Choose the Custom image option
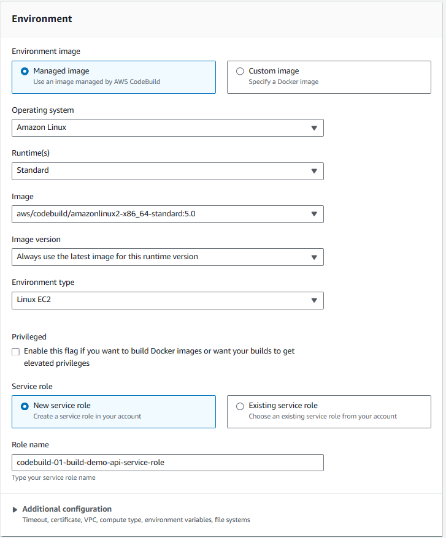Viewport: 446px width, 538px height. [x=240, y=71]
